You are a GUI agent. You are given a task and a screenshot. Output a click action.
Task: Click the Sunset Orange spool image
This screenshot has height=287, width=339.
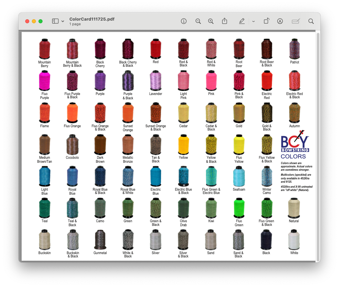pos(128,113)
